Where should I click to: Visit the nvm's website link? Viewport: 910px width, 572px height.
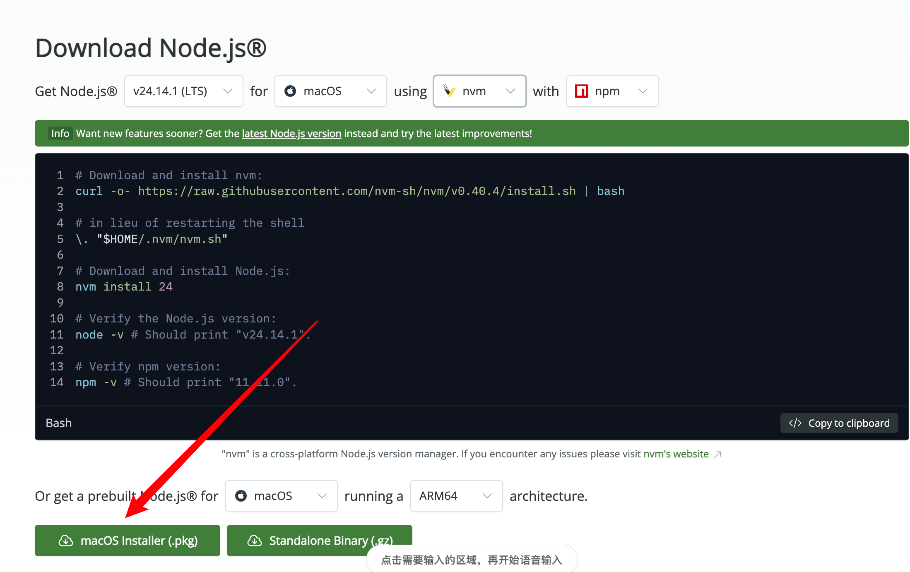[x=676, y=454]
